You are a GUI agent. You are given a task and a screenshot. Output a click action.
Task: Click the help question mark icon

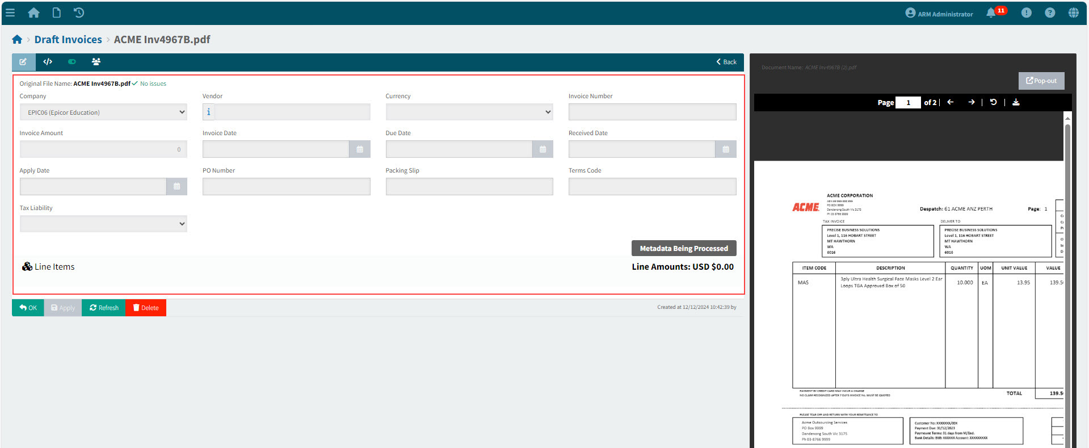tap(1050, 13)
